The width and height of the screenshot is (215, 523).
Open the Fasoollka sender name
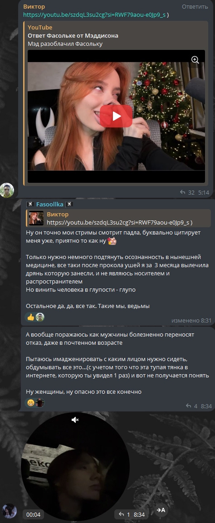click(49, 204)
